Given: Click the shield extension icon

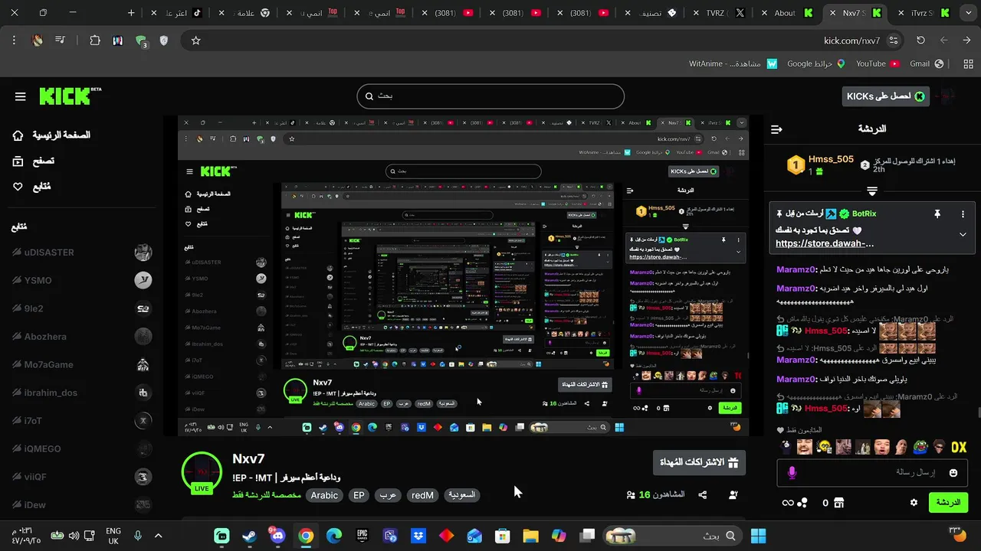Looking at the screenshot, I should pos(163,41).
